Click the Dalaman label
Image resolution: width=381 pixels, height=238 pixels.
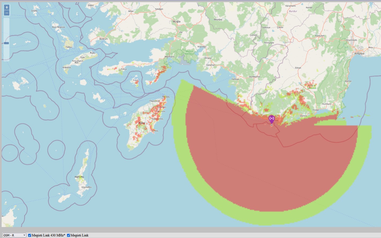211,65
